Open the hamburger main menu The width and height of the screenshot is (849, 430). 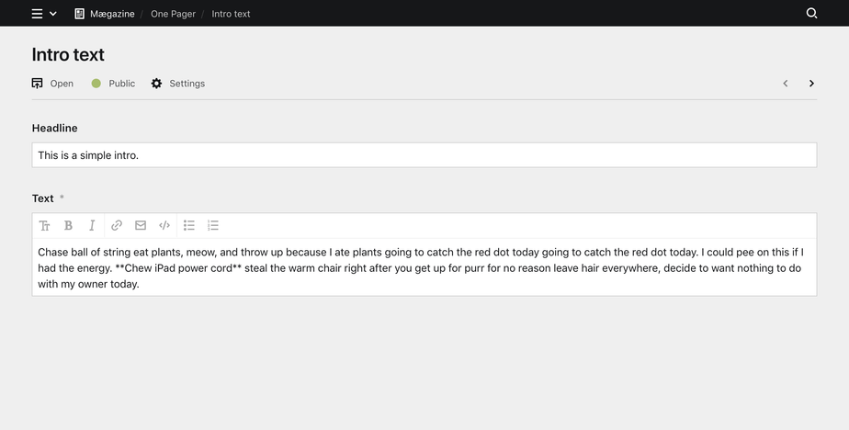tap(37, 14)
